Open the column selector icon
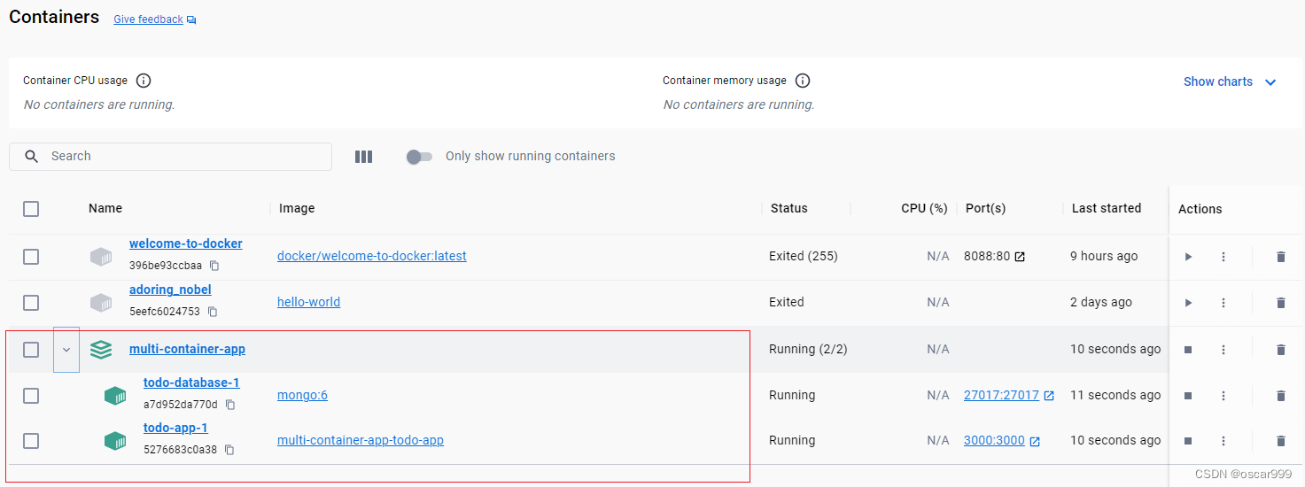This screenshot has height=487, width=1305. point(363,157)
